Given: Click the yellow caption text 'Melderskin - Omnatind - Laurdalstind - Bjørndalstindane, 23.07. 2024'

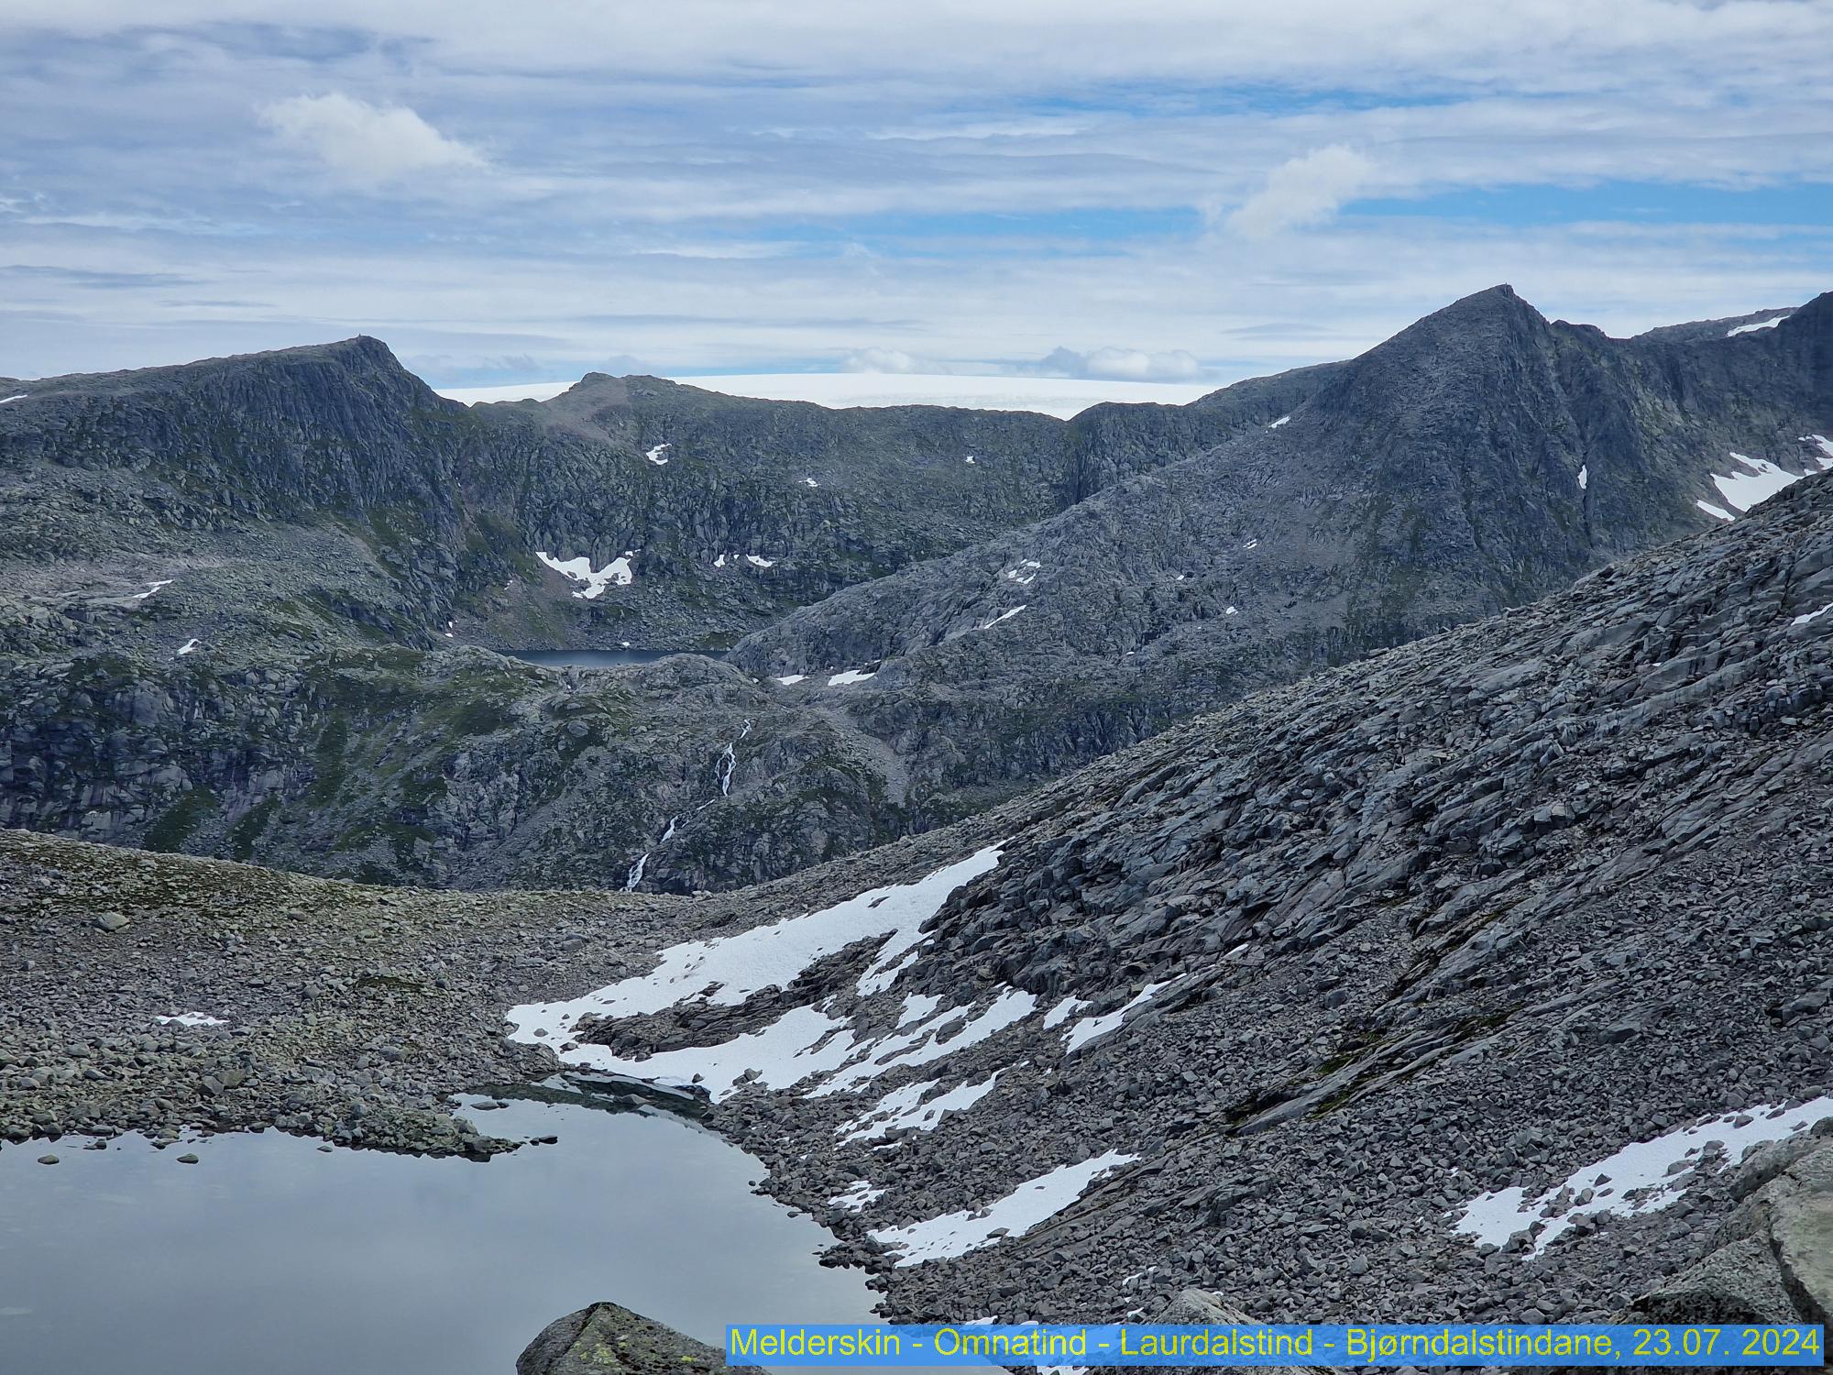Looking at the screenshot, I should [x=1276, y=1344].
